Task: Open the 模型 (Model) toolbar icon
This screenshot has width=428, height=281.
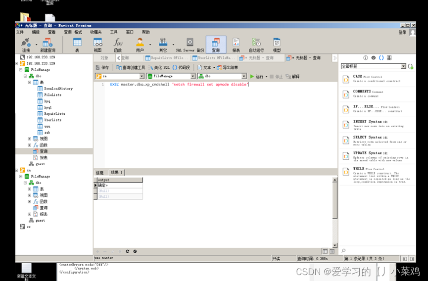Action: 277,46
